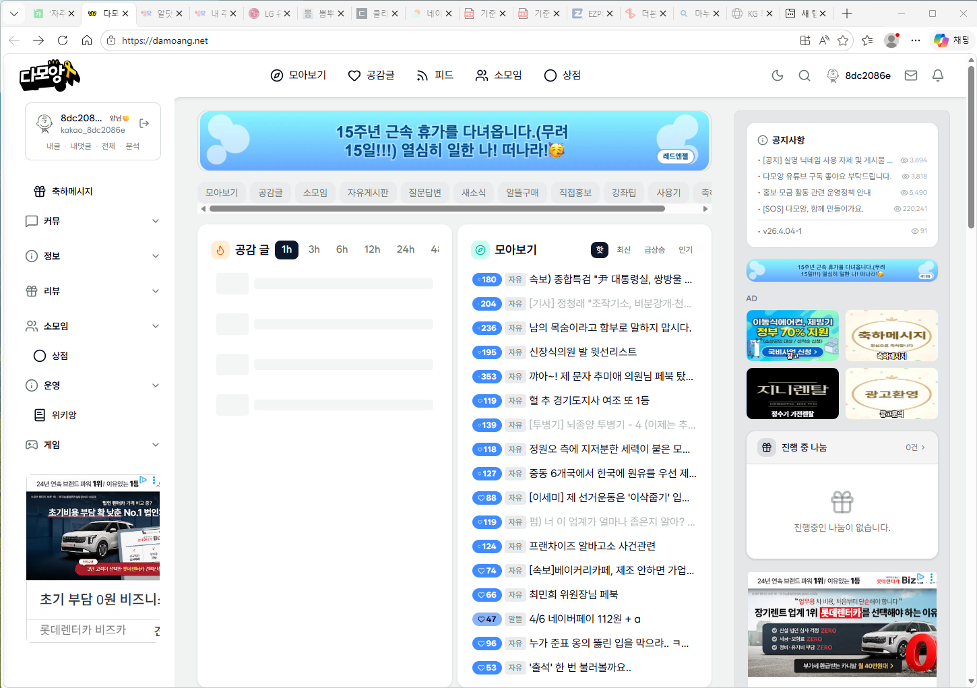
Task: Select the 핫 tab in 모아보기
Action: 600,250
